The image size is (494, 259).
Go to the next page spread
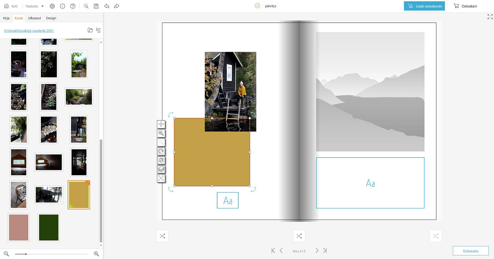click(317, 251)
